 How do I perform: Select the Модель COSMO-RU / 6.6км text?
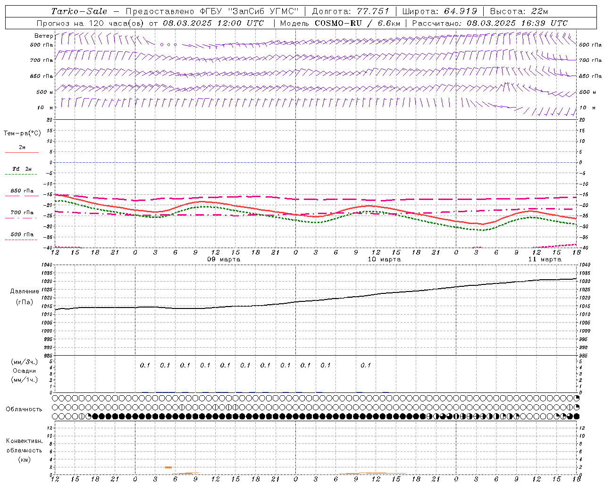(x=340, y=23)
